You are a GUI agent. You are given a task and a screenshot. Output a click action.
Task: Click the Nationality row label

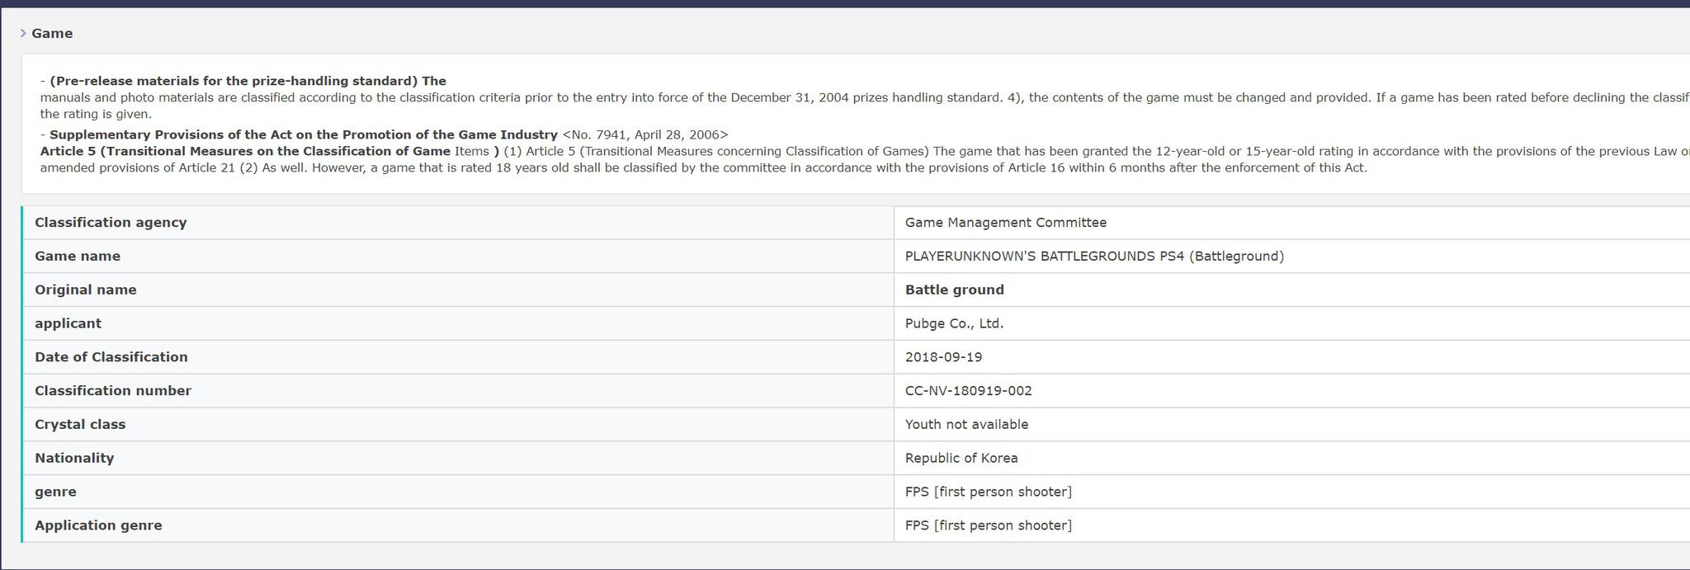[74, 459]
